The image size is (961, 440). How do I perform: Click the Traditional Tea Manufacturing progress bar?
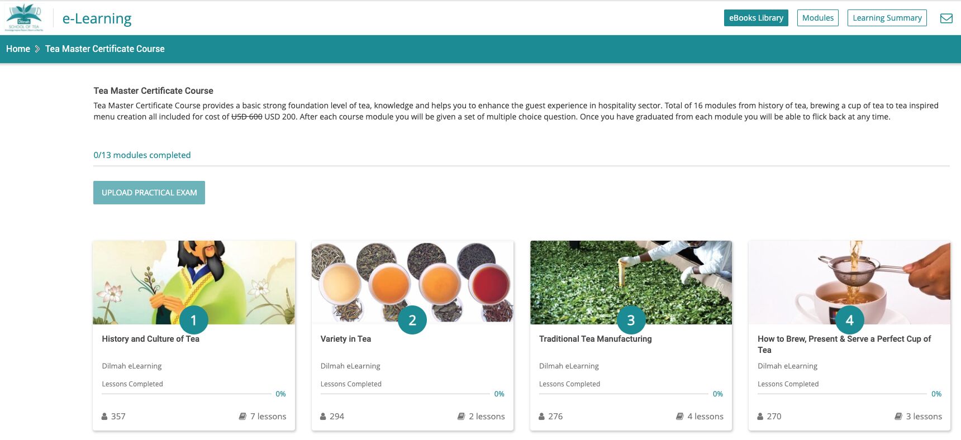click(623, 394)
